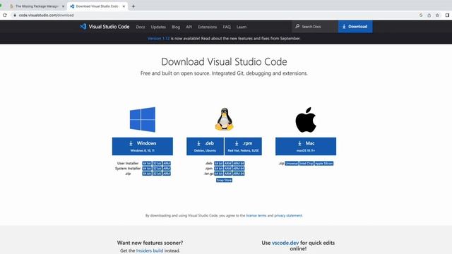Open the Version 1.72 link
The width and height of the screenshot is (452, 254).
(x=158, y=38)
